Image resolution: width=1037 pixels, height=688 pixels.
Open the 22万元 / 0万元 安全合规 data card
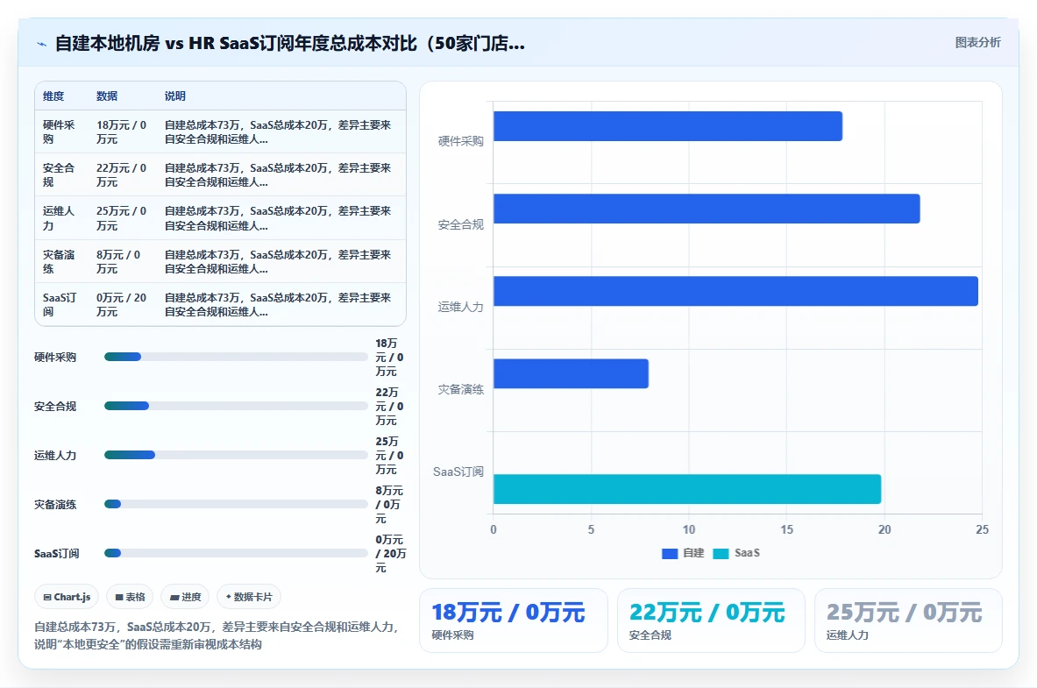click(x=711, y=621)
